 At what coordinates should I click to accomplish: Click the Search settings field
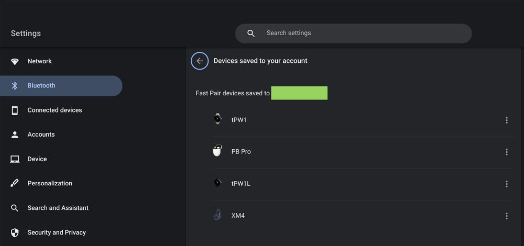[362, 33]
